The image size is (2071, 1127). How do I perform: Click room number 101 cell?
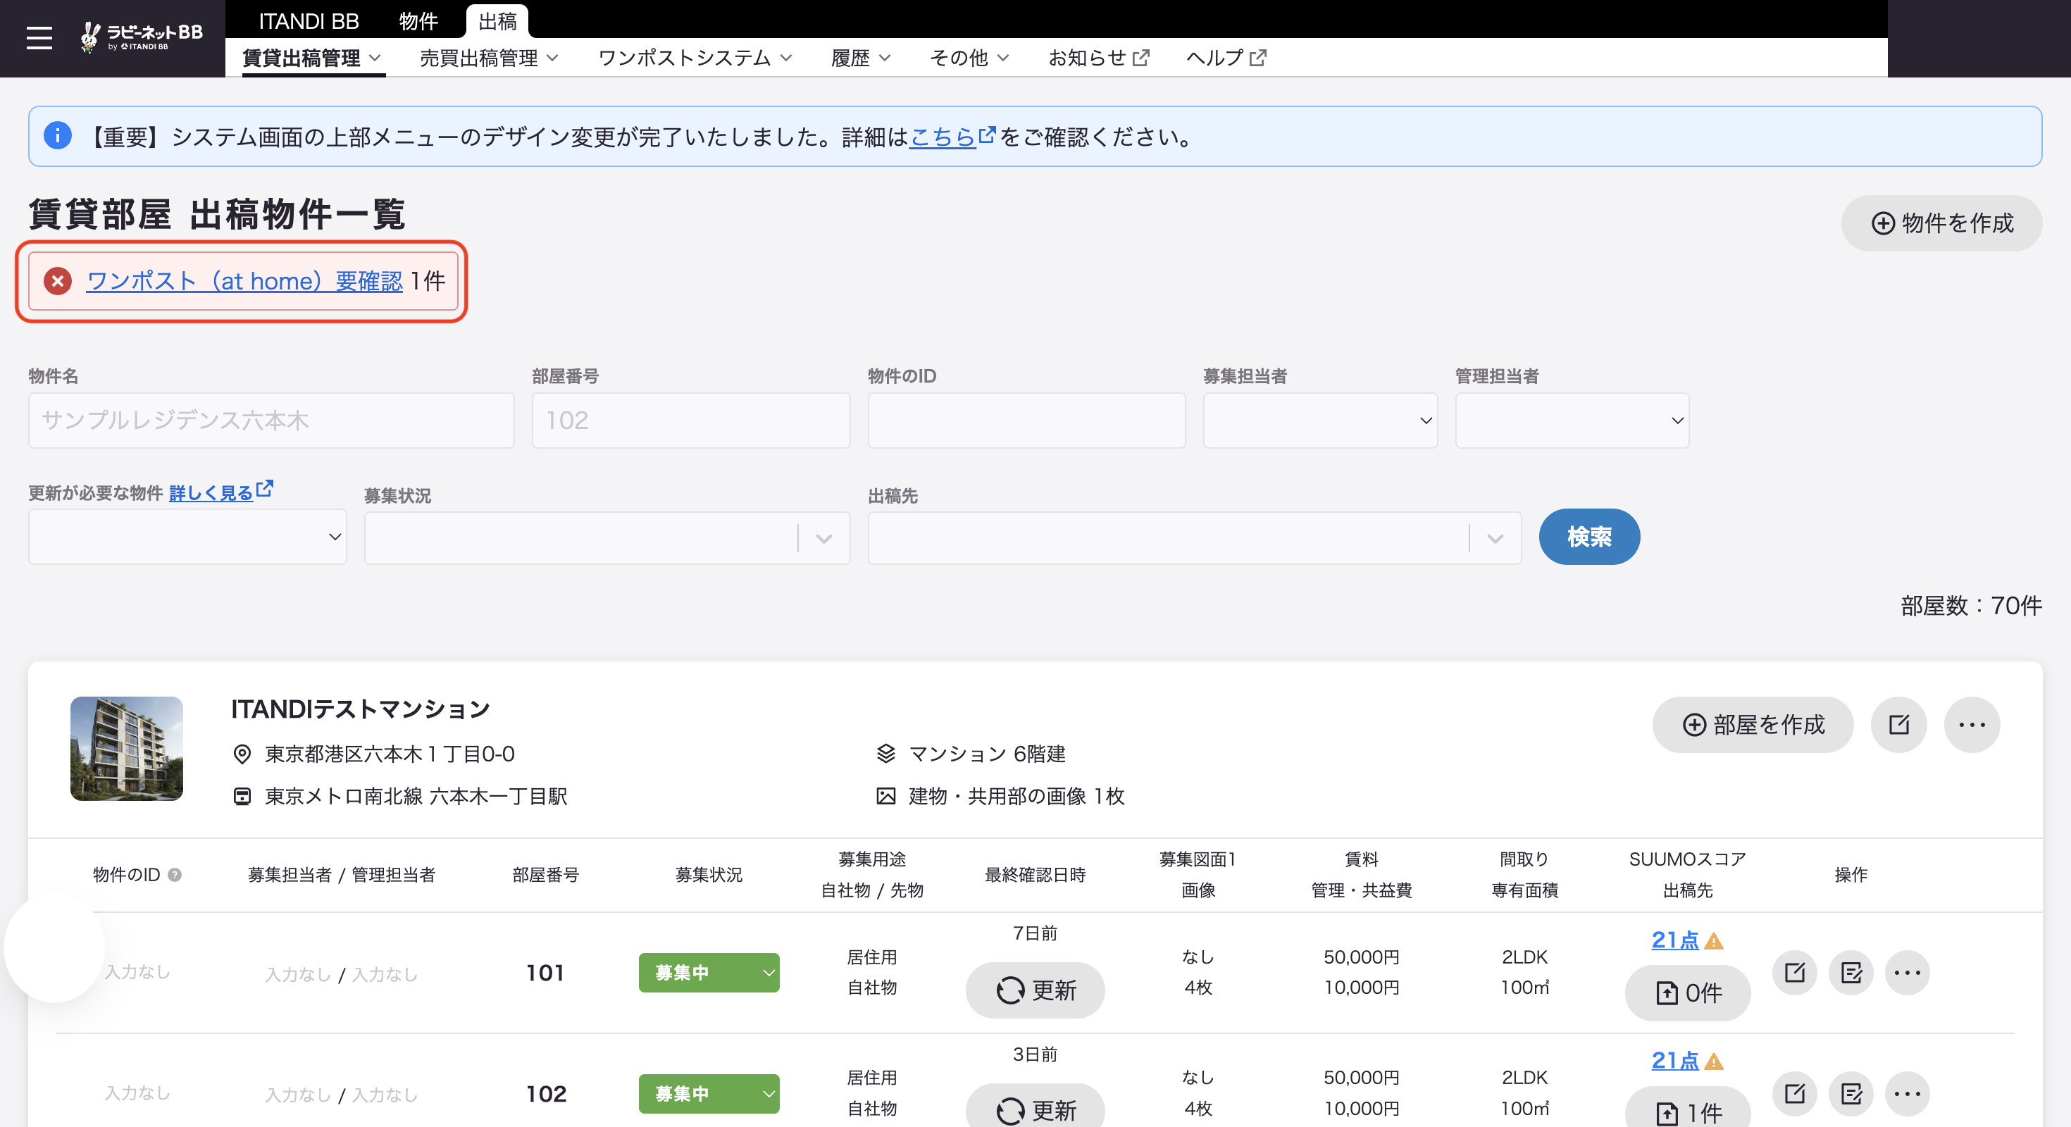545,973
